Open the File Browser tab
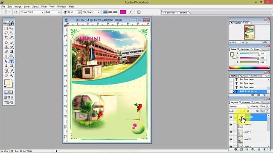273x153 pixels. [169, 13]
